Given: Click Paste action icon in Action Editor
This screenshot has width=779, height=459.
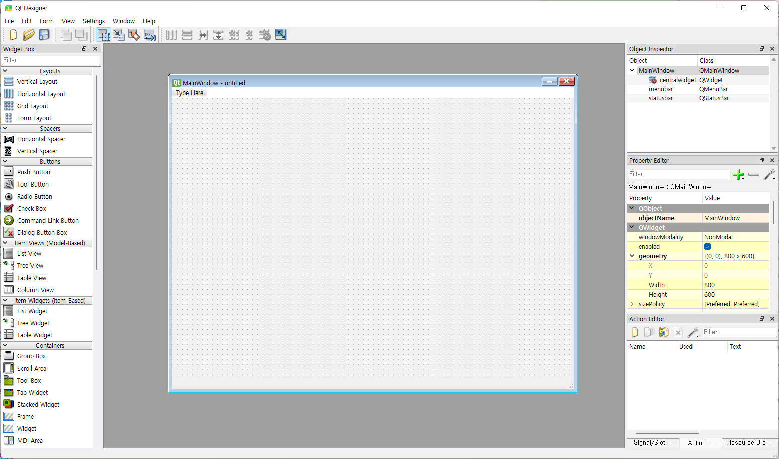Looking at the screenshot, I should (x=664, y=332).
